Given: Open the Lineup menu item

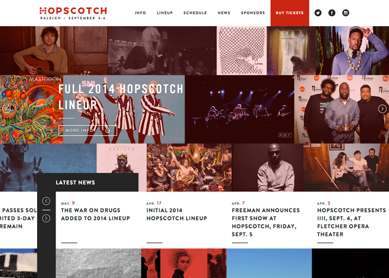Looking at the screenshot, I should point(164,13).
